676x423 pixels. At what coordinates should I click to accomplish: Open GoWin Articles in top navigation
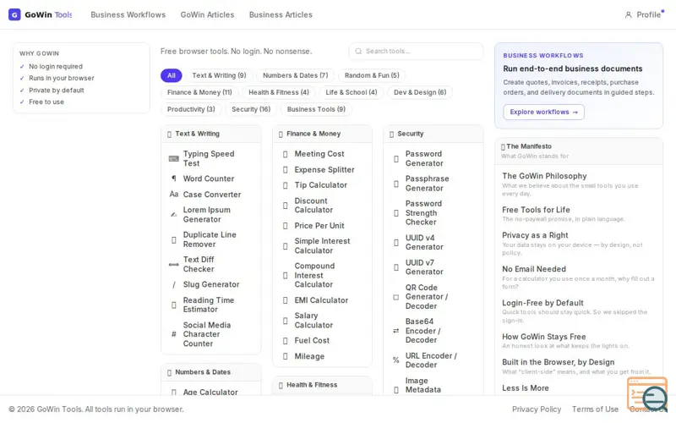(207, 14)
